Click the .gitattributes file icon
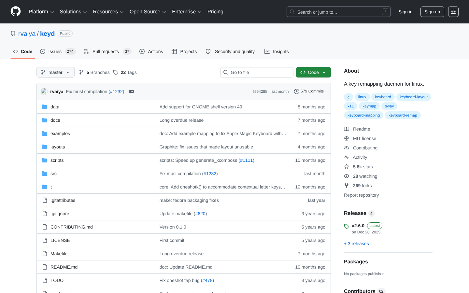 45,200
